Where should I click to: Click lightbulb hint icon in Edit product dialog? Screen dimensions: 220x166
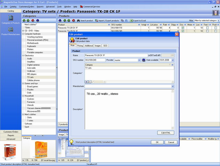point(71,142)
